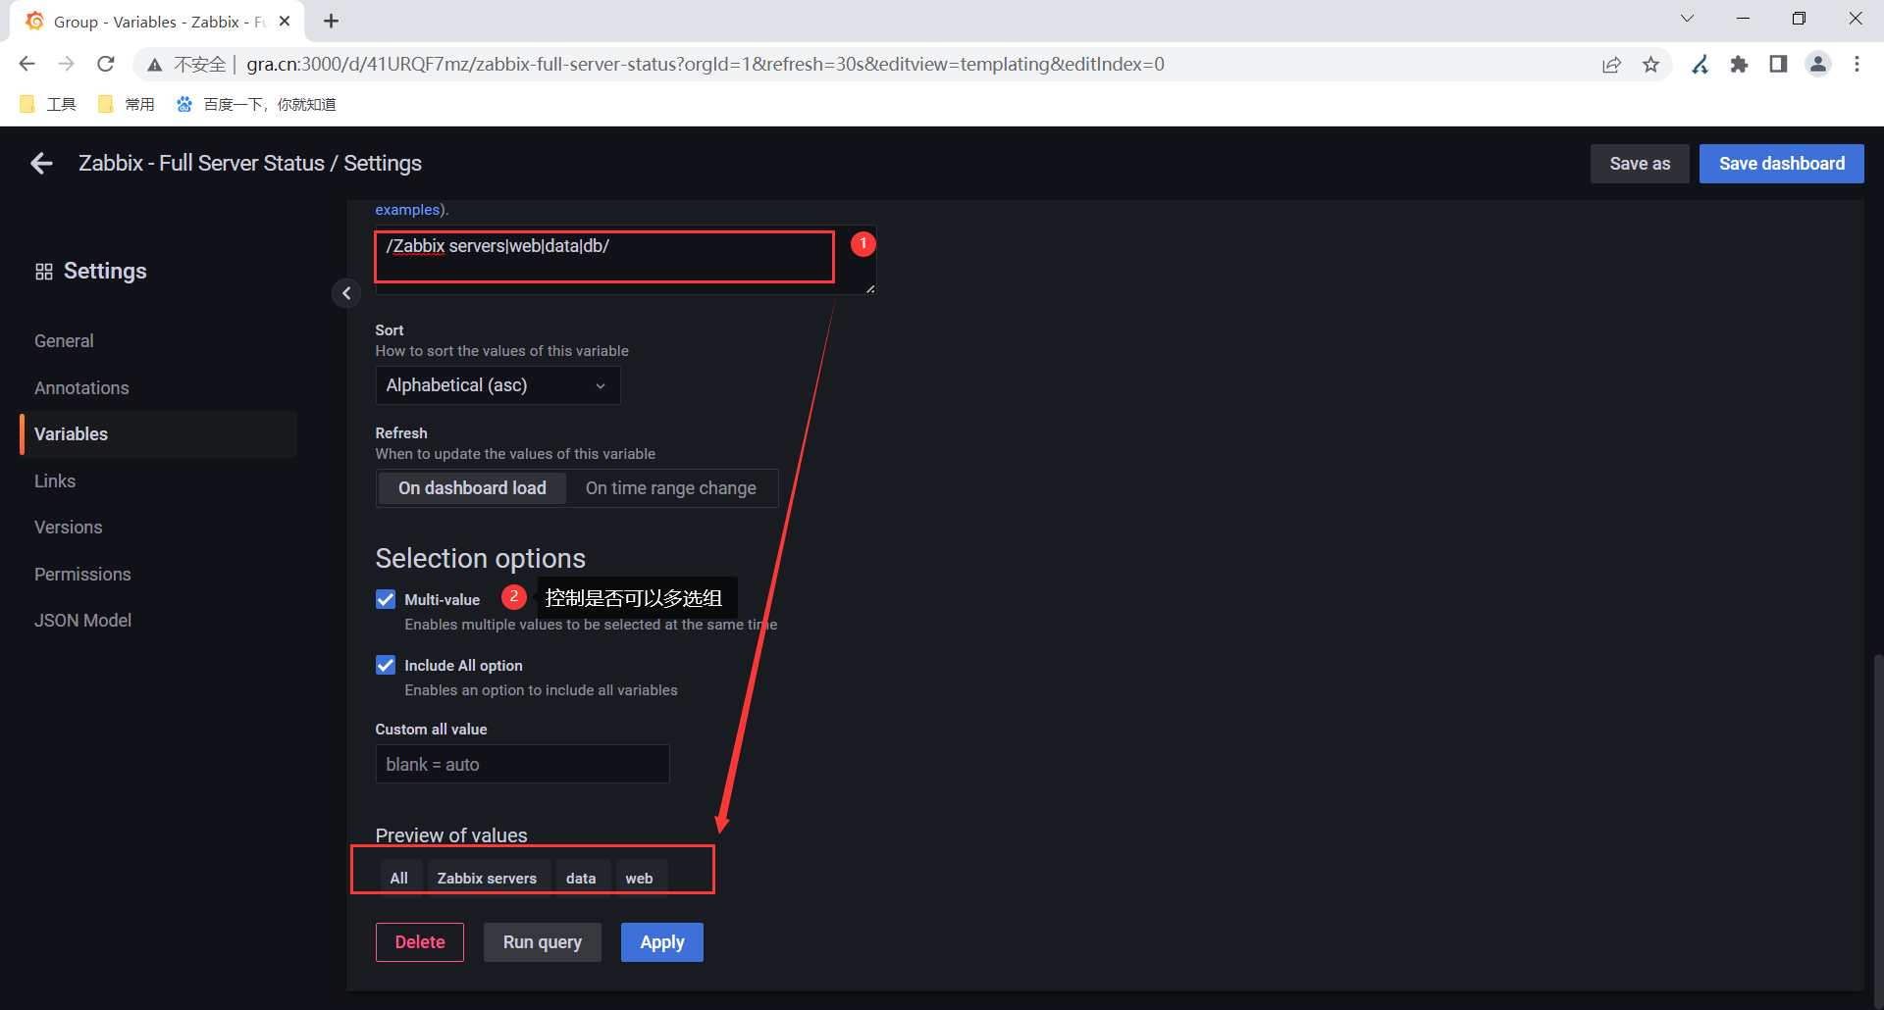Click the browser Forward arrow
The image size is (1884, 1010).
[x=67, y=64]
